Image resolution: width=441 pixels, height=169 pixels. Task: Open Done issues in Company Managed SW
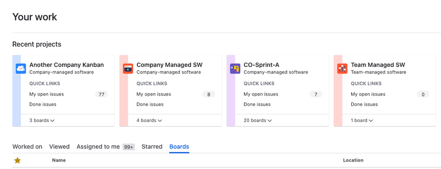point(150,104)
